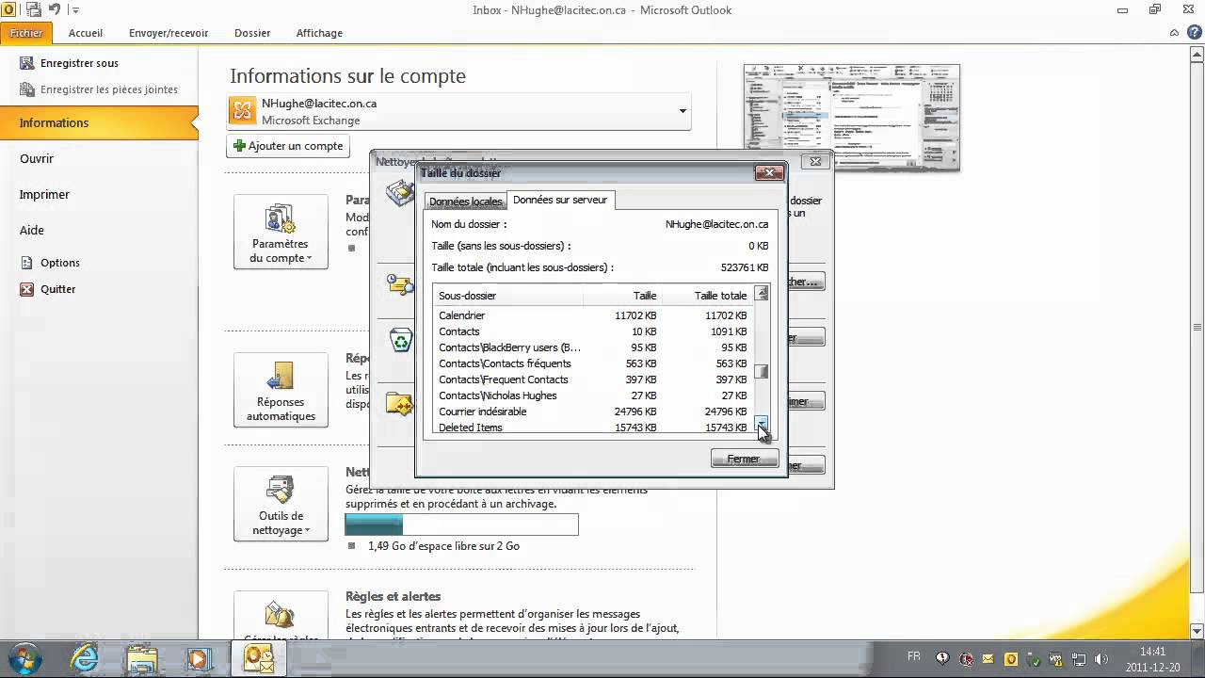Image resolution: width=1205 pixels, height=678 pixels.
Task: Click the FR language indicator
Action: click(913, 656)
